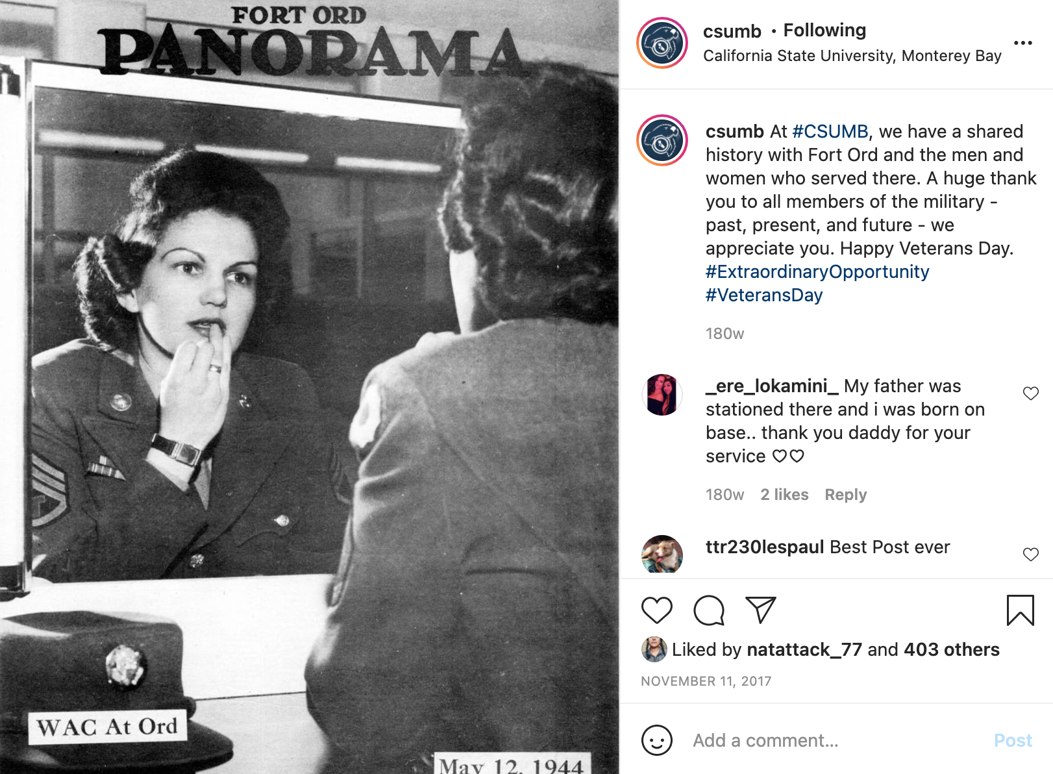Open the comment speech bubble icon
Screen dimensions: 1053x774
[708, 610]
